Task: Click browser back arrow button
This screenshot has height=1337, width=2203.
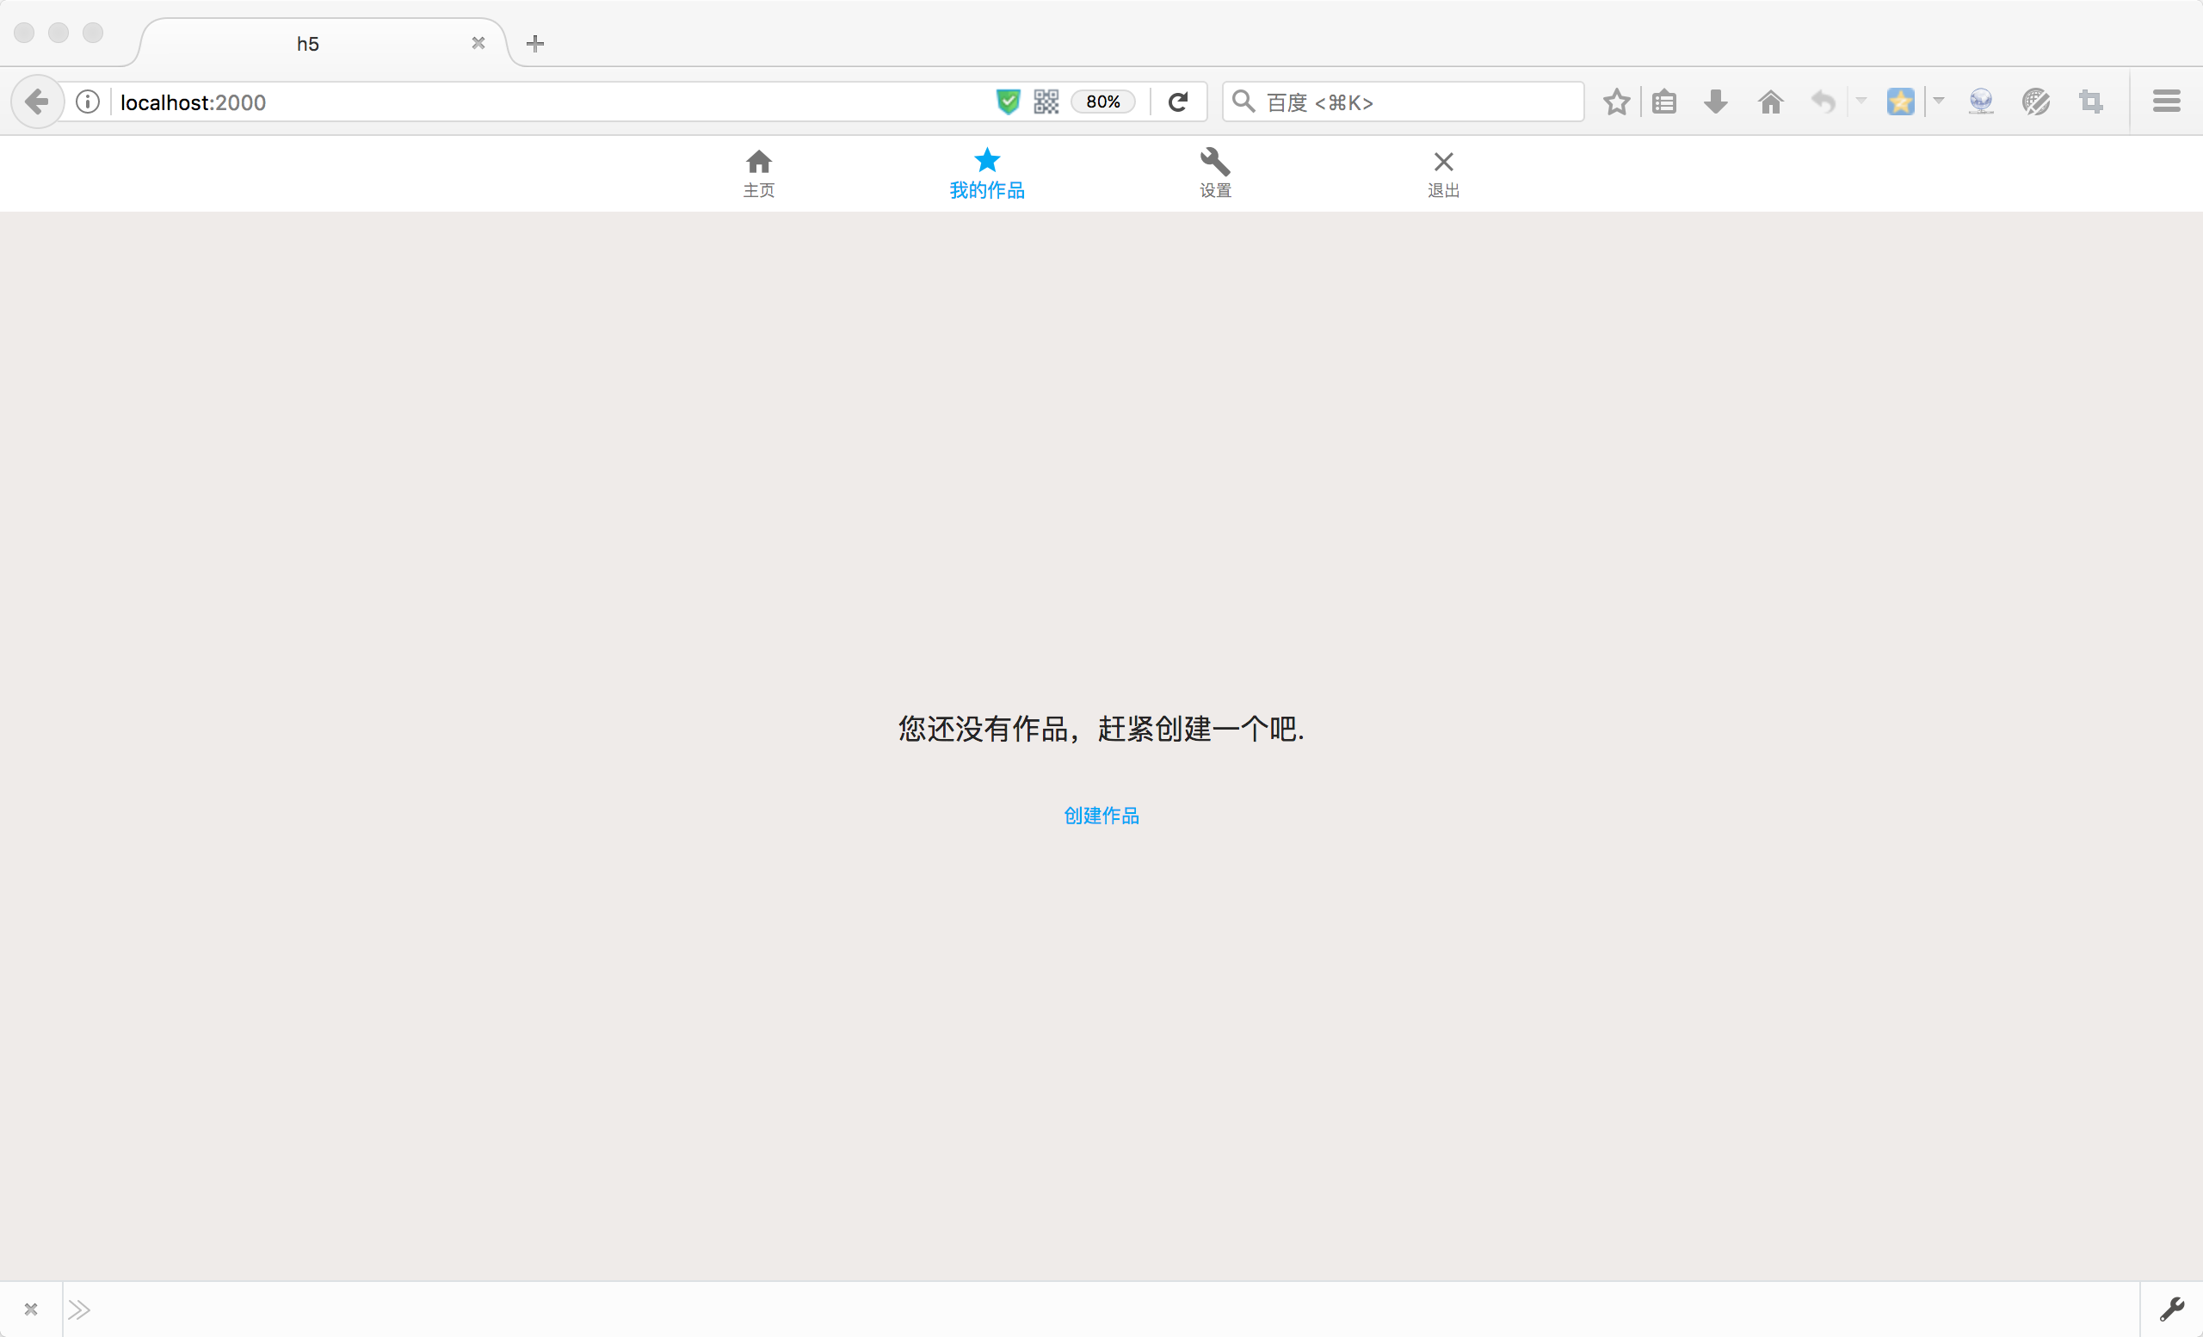Action: 37,102
